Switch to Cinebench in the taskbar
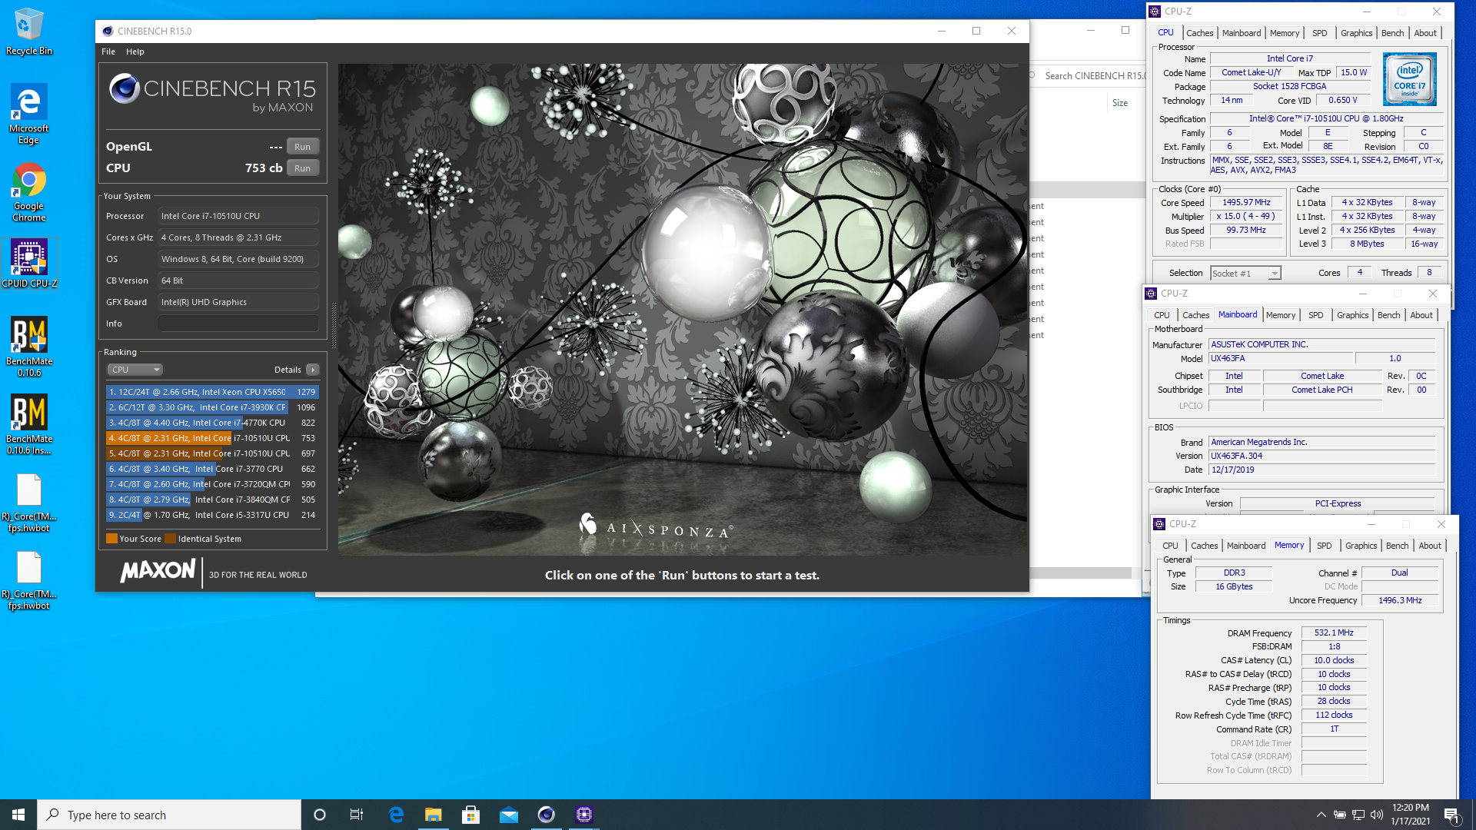This screenshot has height=830, width=1476. click(x=547, y=815)
